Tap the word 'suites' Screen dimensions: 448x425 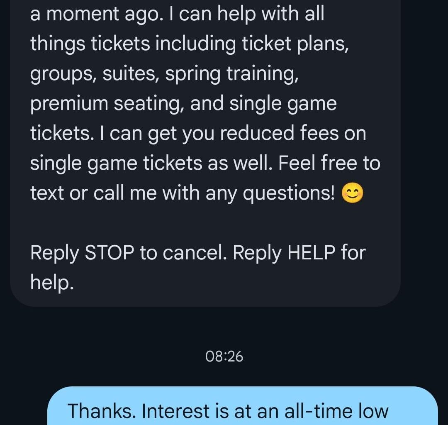130,74
